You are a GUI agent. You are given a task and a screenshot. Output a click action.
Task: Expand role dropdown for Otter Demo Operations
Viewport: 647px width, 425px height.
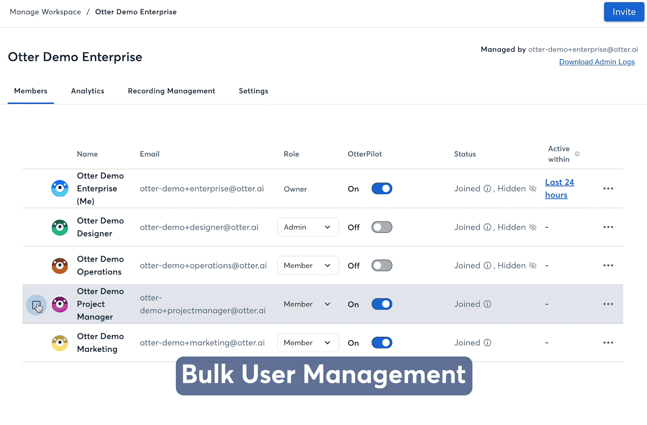coord(308,266)
